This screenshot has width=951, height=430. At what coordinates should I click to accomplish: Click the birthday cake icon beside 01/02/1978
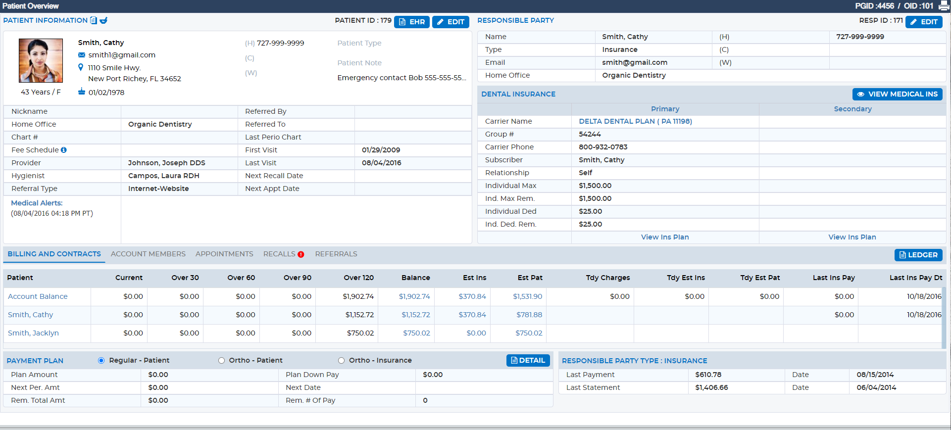pos(82,92)
